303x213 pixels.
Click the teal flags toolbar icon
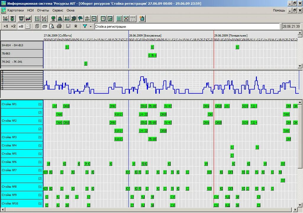(80, 19)
